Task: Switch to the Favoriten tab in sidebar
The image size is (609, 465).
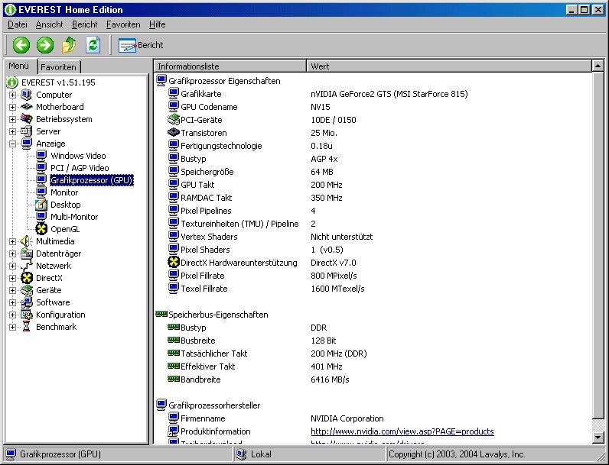Action: click(59, 67)
